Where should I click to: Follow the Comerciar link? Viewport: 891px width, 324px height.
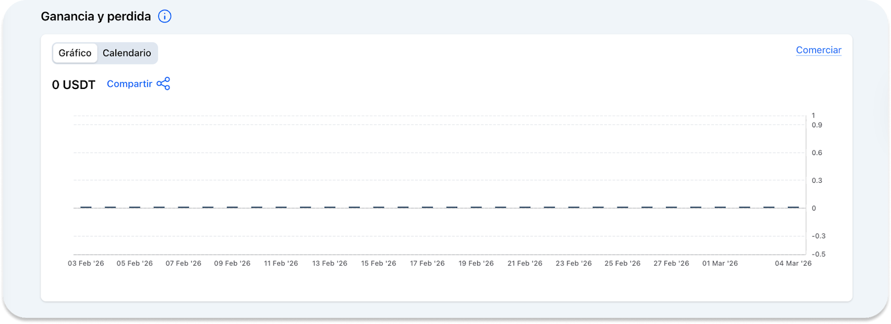[x=818, y=50]
